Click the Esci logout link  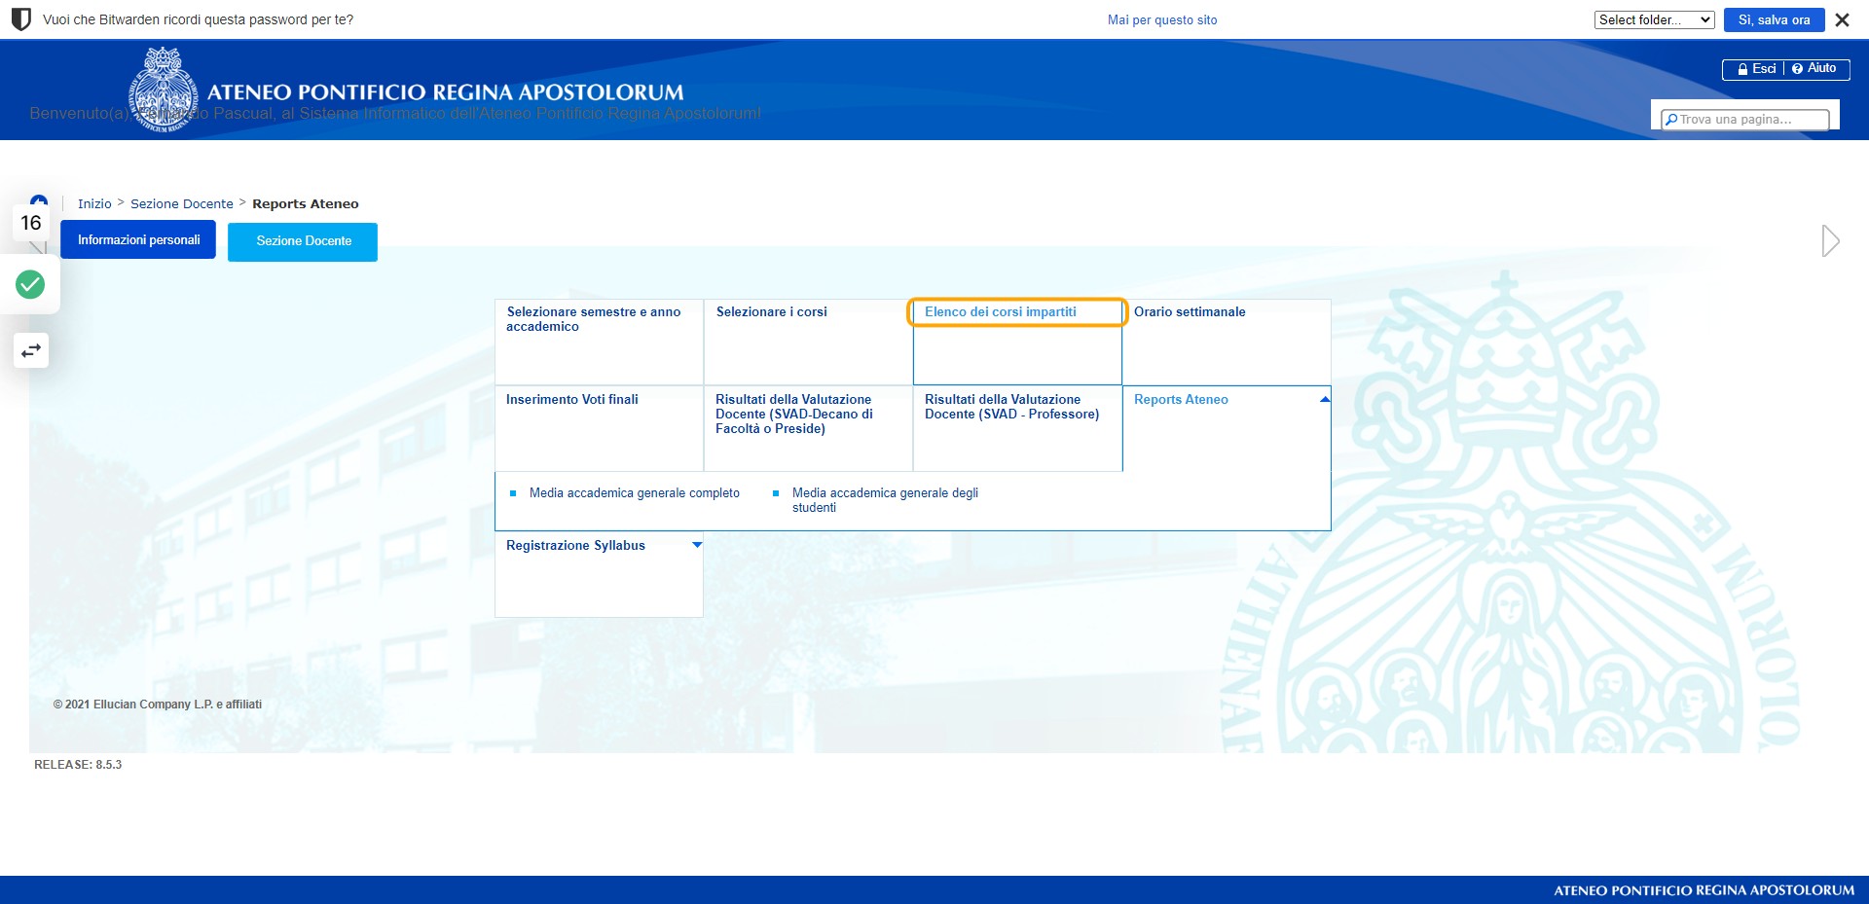click(x=1757, y=69)
